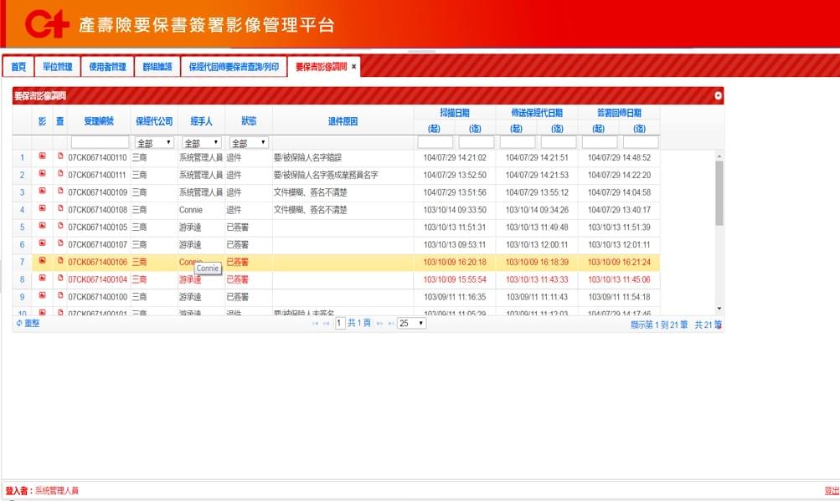
Task: Select the 要保書影像調閱 tab
Action: 321,67
